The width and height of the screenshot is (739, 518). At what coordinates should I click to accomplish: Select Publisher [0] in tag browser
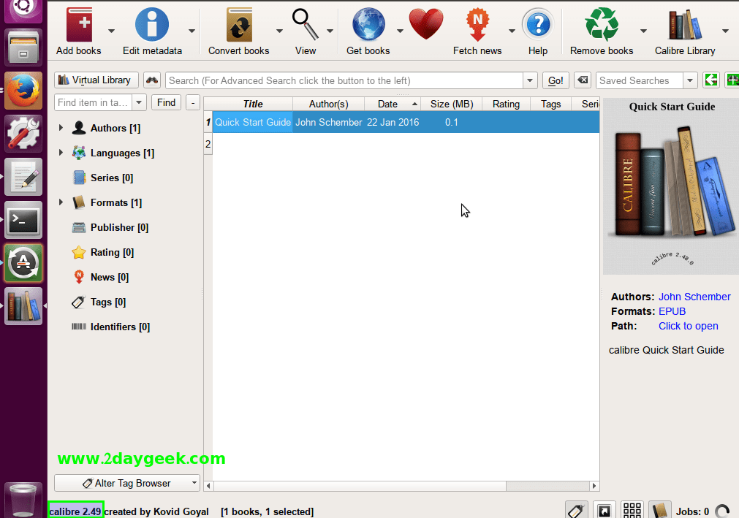point(119,227)
